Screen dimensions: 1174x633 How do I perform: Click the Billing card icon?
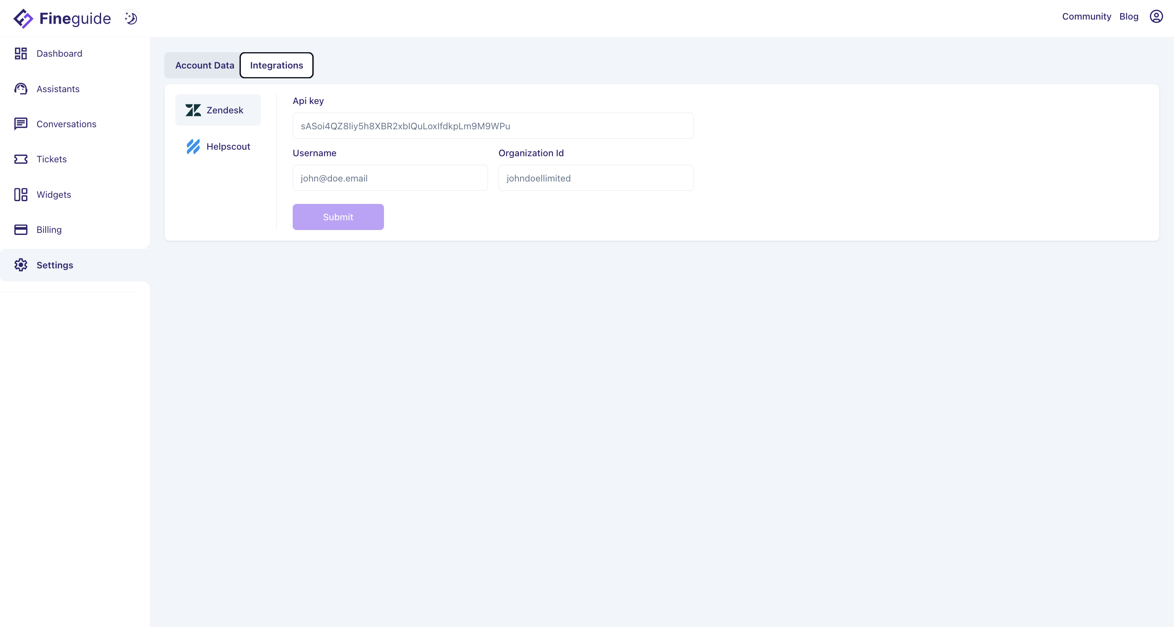pos(20,230)
